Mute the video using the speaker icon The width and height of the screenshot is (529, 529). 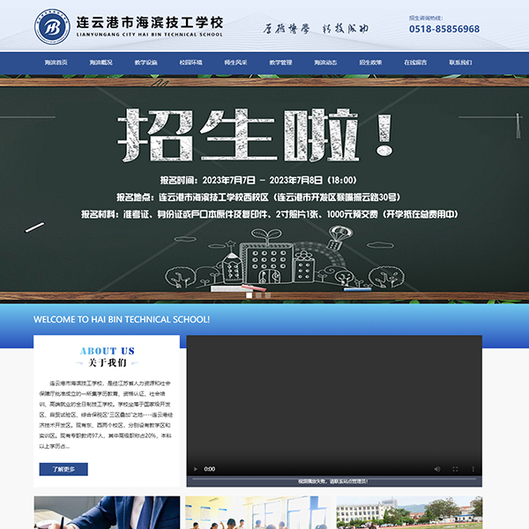[x=437, y=469]
